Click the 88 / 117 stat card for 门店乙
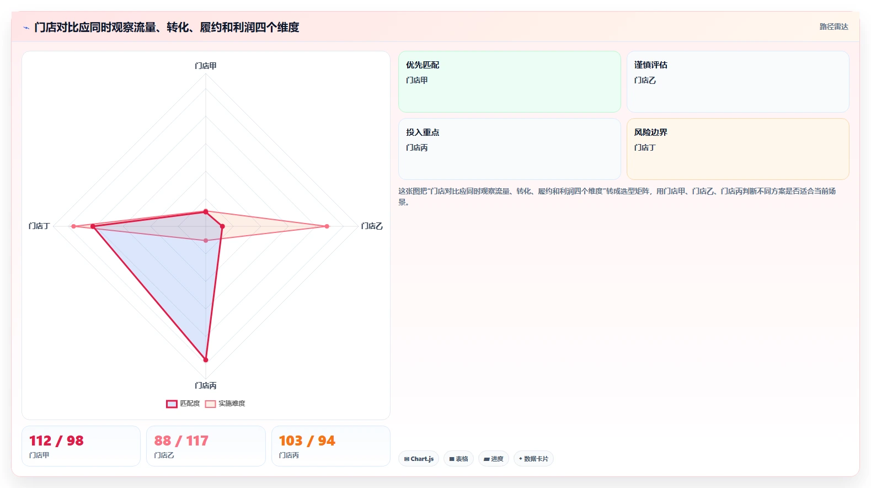The image size is (871, 488). 206,446
